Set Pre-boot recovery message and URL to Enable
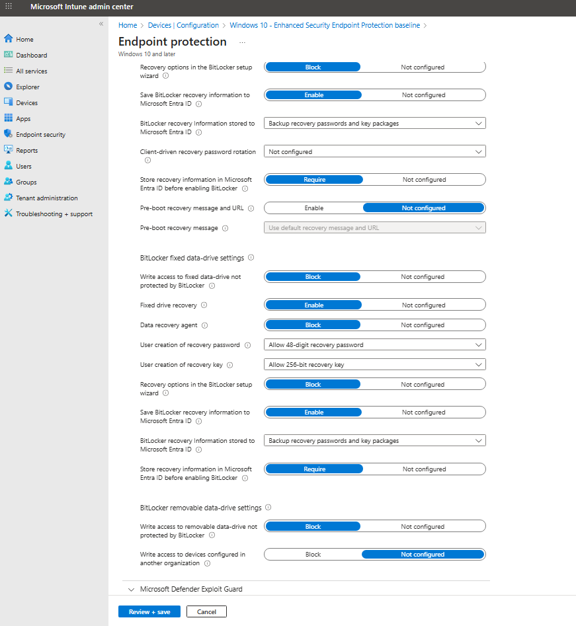The image size is (576, 626). click(x=314, y=208)
